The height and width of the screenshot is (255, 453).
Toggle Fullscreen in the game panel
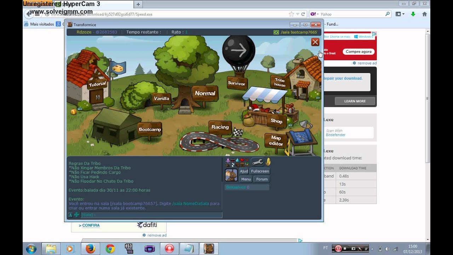[x=260, y=171]
